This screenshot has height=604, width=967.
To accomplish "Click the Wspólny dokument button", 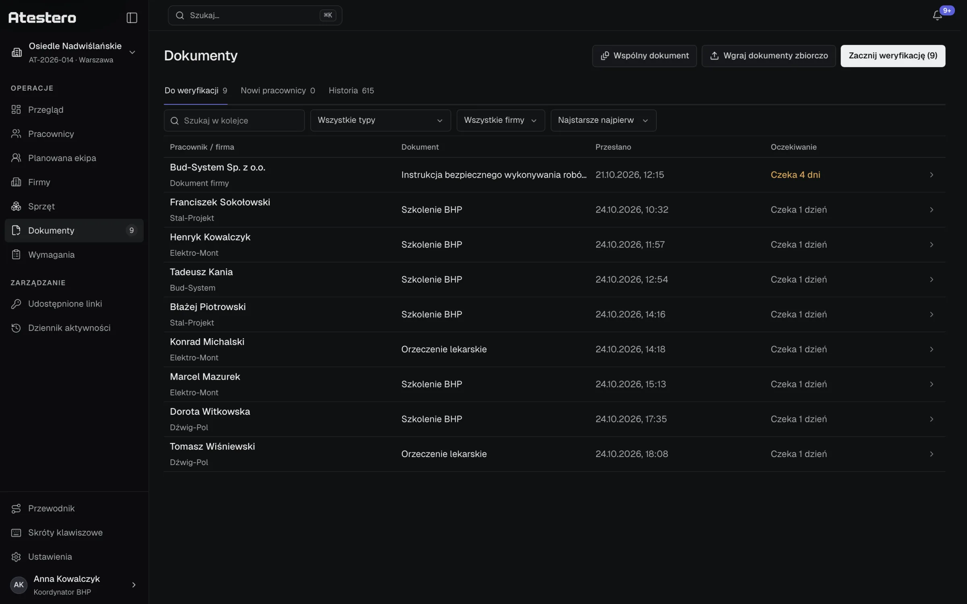I will point(644,56).
